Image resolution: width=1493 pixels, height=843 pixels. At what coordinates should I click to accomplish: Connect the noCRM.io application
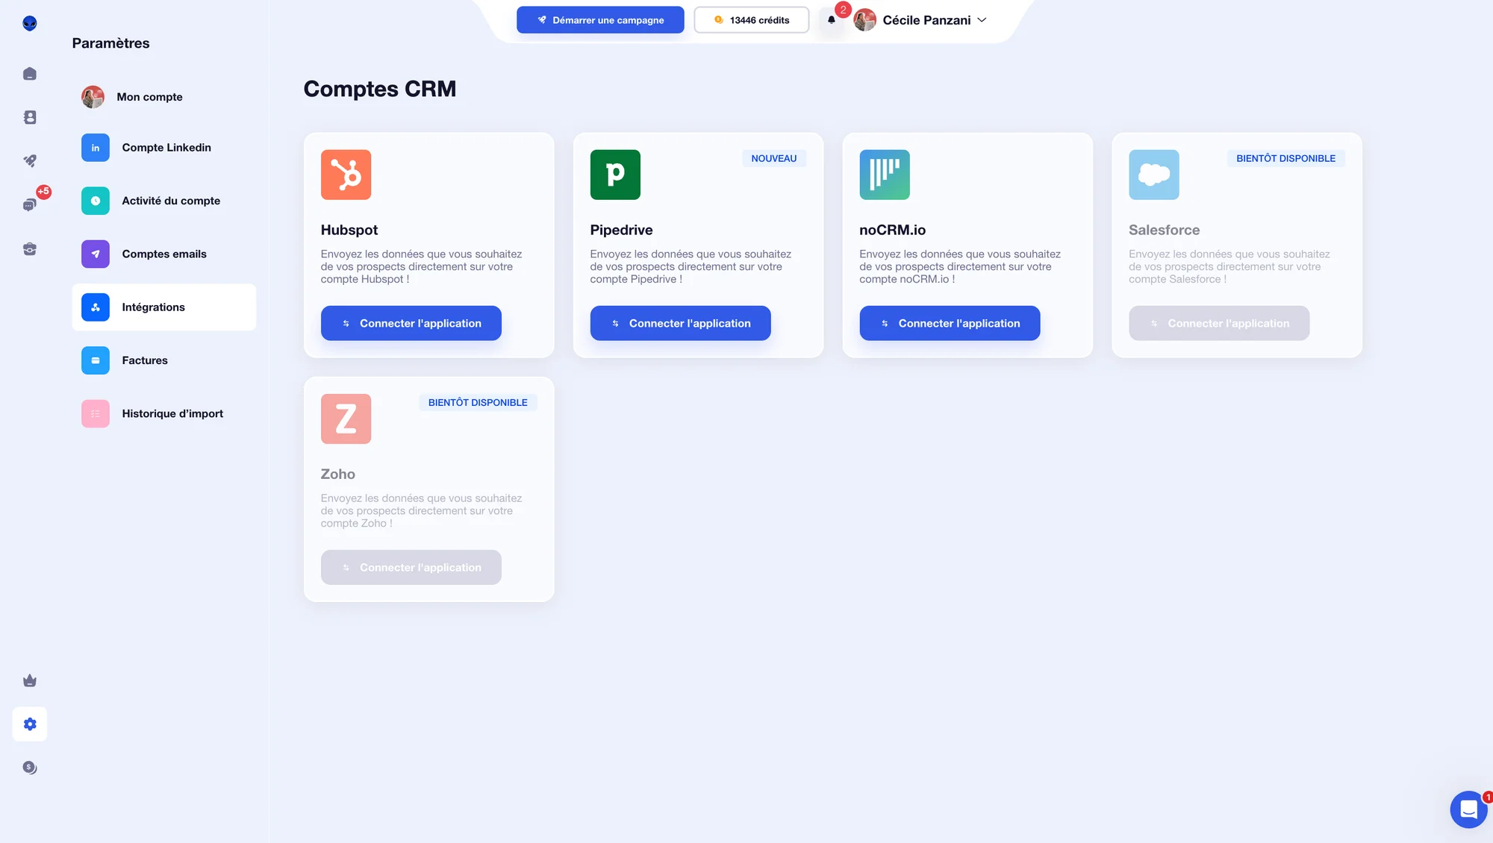pyautogui.click(x=950, y=323)
